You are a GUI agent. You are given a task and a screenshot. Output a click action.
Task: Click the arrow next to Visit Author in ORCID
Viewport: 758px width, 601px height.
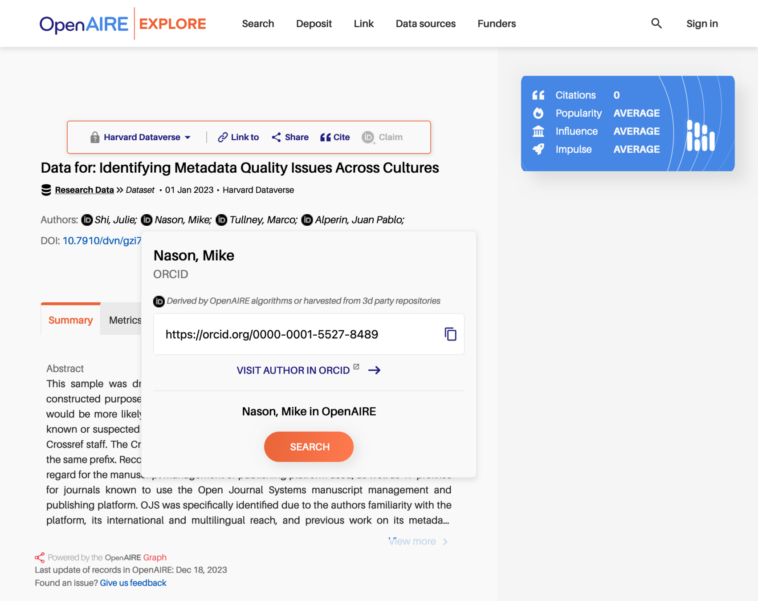[x=374, y=370]
